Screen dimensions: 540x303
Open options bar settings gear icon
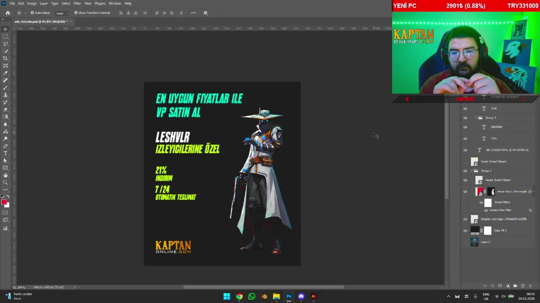coord(205,13)
